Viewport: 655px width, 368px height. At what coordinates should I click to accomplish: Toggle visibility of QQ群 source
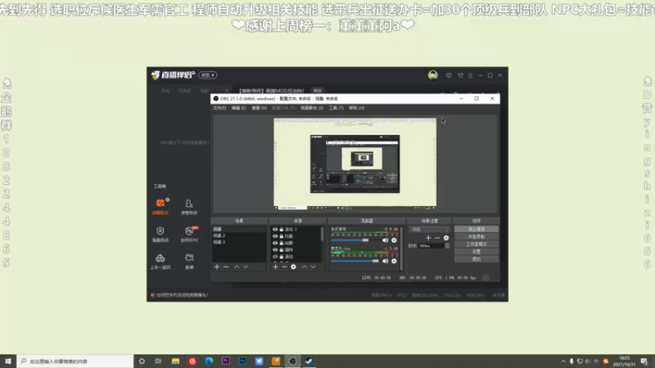(x=275, y=243)
